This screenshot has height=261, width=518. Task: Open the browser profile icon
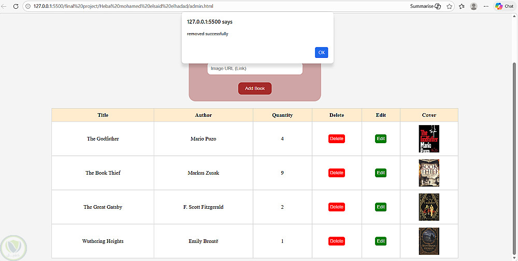pyautogui.click(x=474, y=6)
